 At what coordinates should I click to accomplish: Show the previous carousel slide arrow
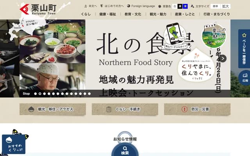(x=27, y=58)
